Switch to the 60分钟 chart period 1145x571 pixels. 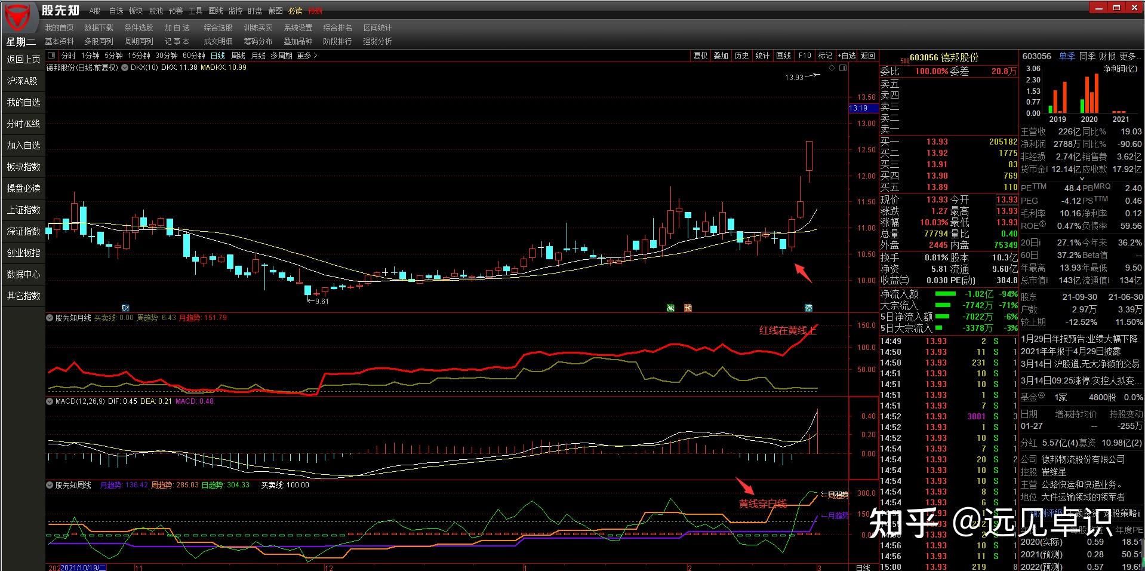point(194,56)
